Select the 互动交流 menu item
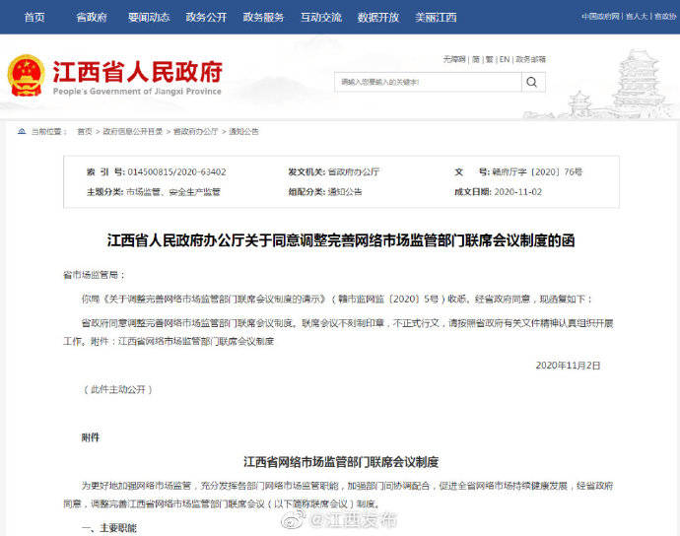The height and width of the screenshot is (536, 680). point(321,18)
